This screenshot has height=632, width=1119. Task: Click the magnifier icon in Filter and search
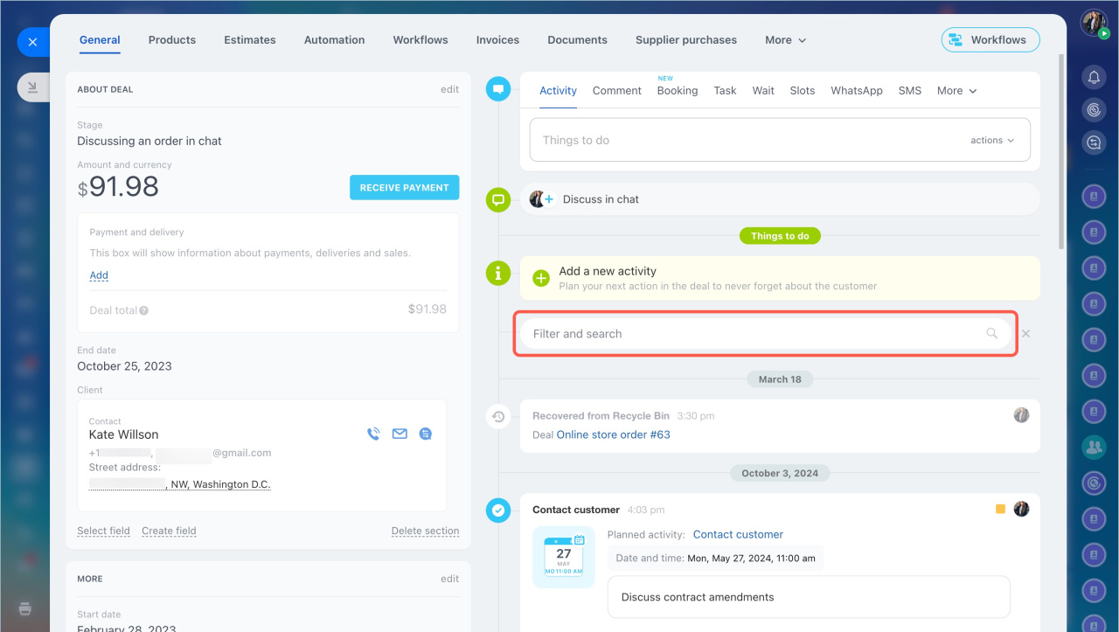click(x=991, y=333)
